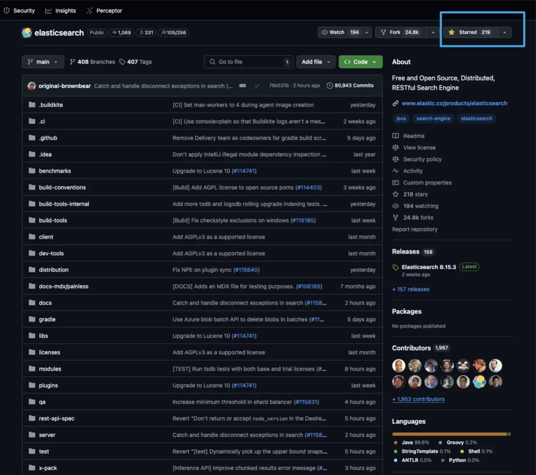Click the 105/256 people badge
Screen dimensions: 536x475
[173, 33]
